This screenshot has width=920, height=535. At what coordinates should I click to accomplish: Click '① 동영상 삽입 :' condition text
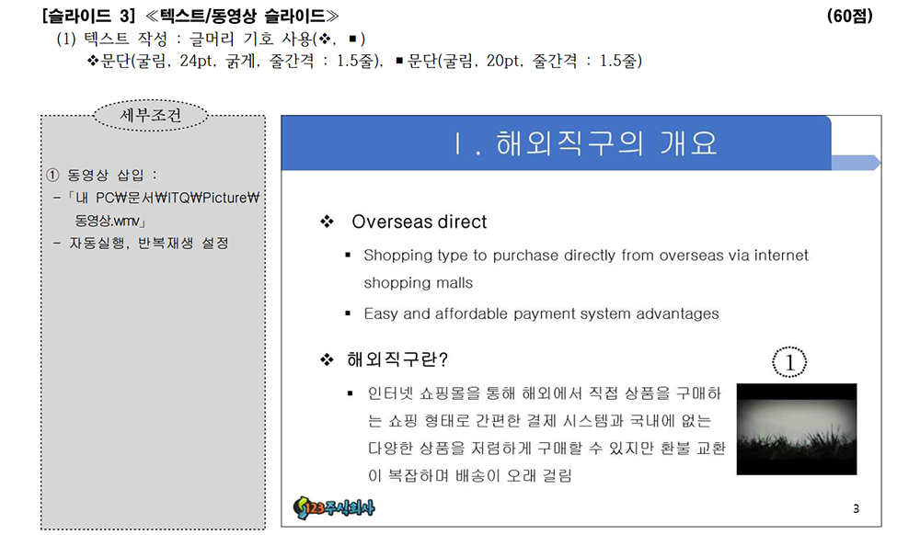101,175
